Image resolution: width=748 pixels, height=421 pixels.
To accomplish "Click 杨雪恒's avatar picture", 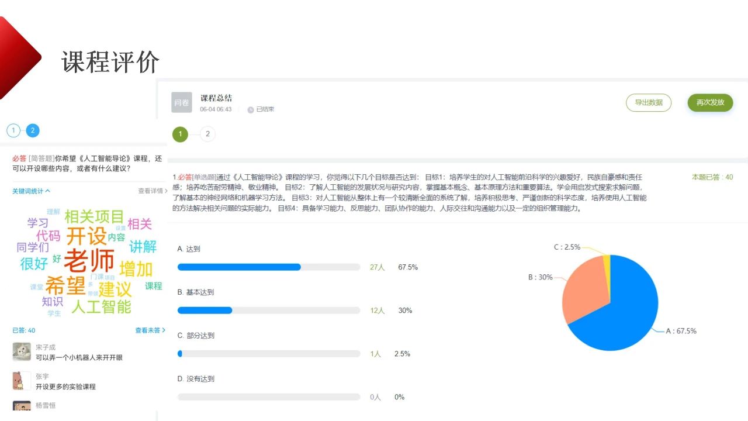I will tap(22, 406).
